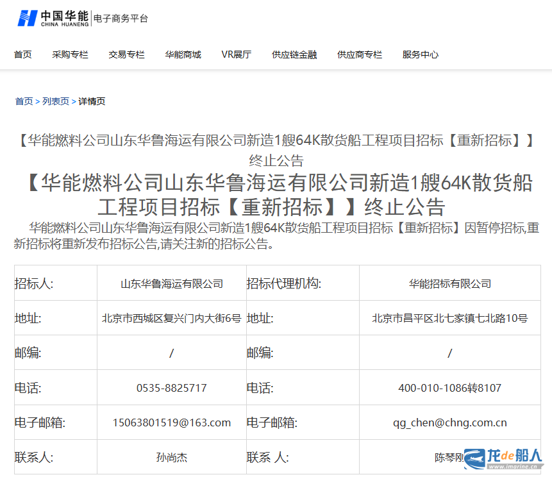This screenshot has width=552, height=477.
Task: Open the 服务中心 menu
Action: 421,54
